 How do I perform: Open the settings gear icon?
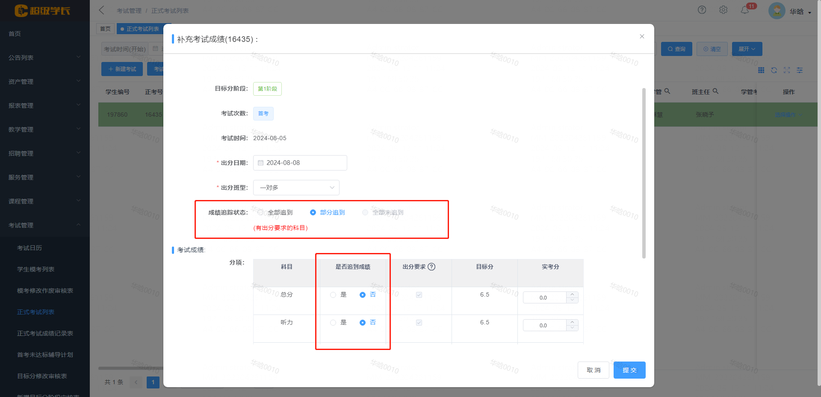[x=723, y=9]
